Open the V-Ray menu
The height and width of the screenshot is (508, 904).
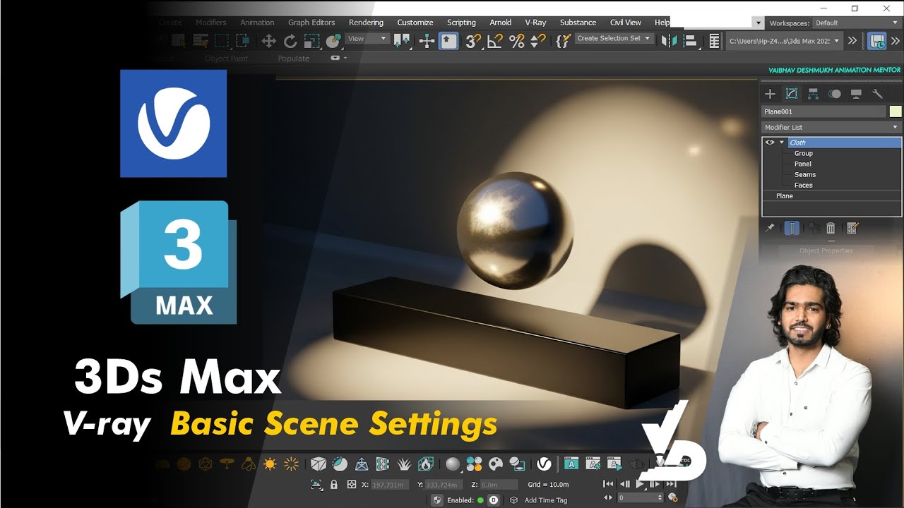[535, 23]
